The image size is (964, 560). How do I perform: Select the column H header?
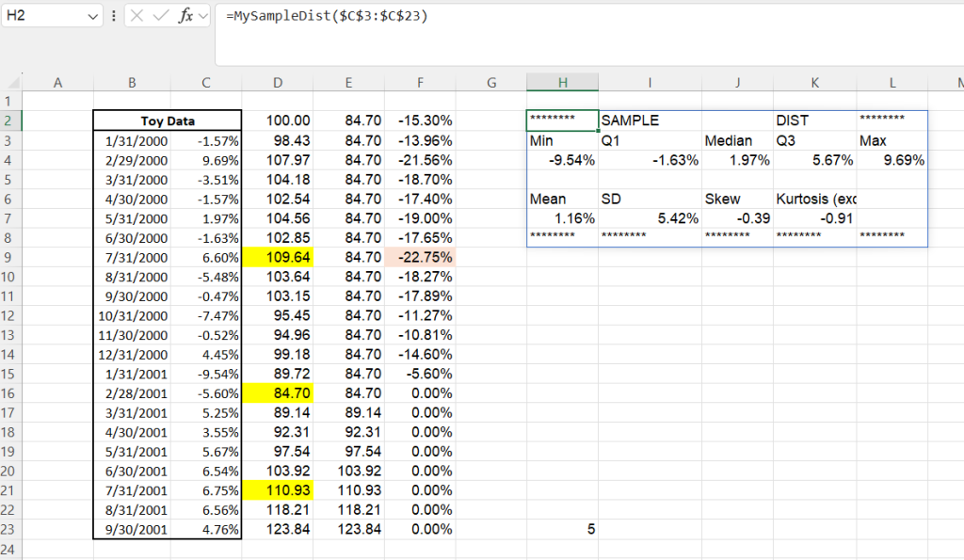(x=562, y=83)
